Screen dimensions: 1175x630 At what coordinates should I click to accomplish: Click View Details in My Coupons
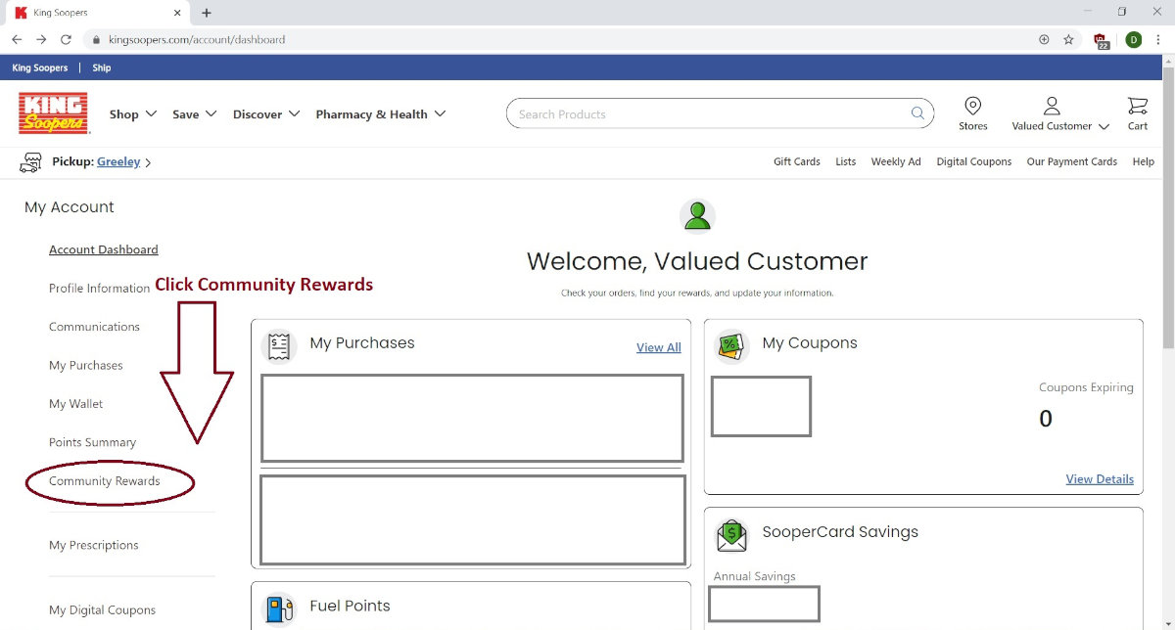click(1100, 479)
